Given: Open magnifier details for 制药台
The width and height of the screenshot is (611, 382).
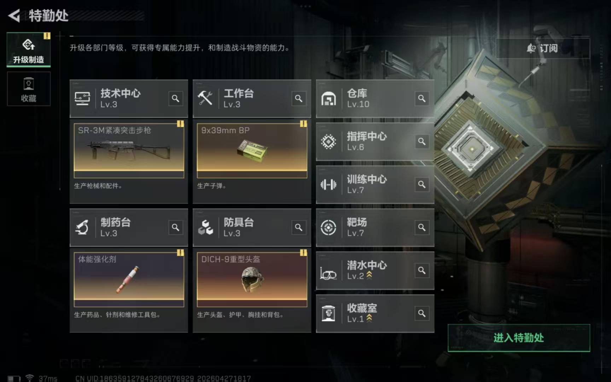Looking at the screenshot, I should coord(175,227).
